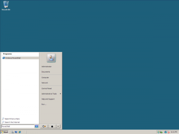Launch Internet Explorer from Quick Launch
The image size is (179, 134).
click(x=20, y=132)
